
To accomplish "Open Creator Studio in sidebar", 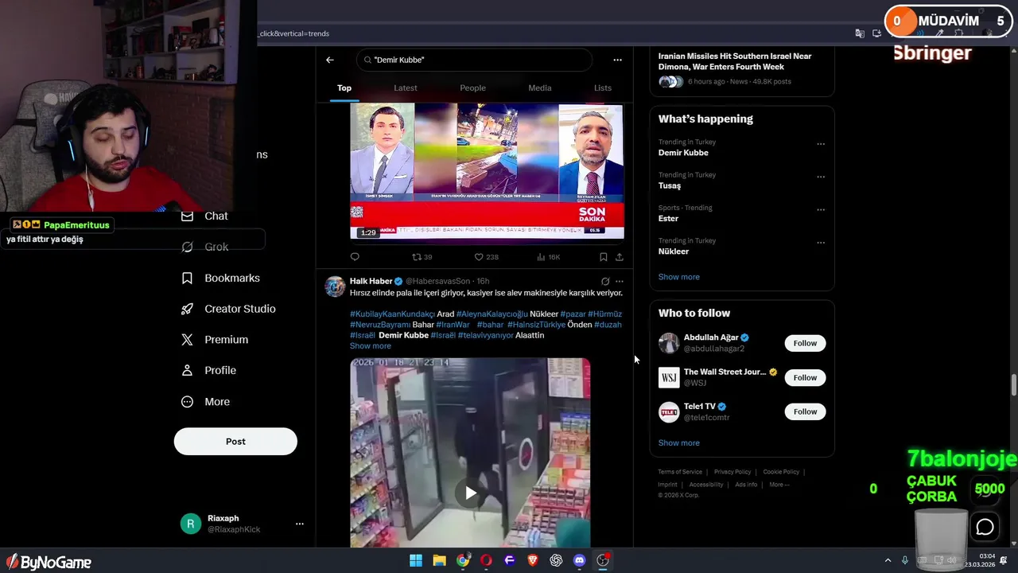I will (229, 309).
